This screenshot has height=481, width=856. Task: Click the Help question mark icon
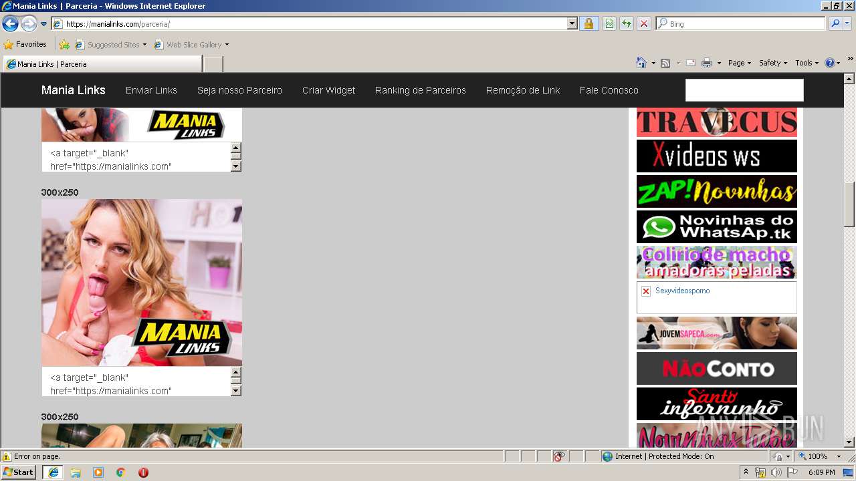tap(830, 63)
